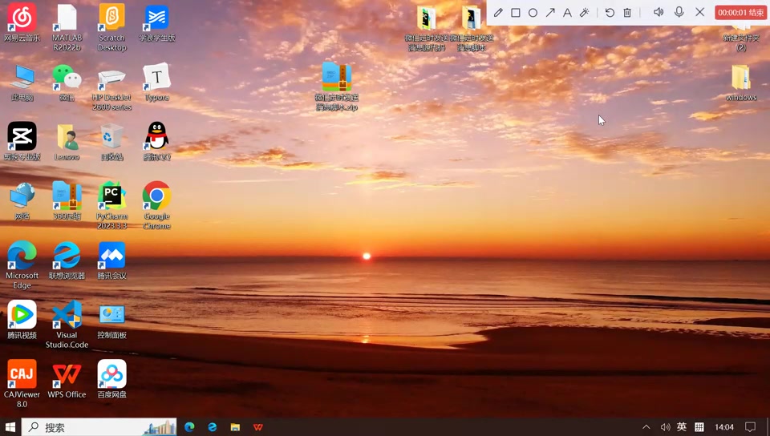The width and height of the screenshot is (770, 436).
Task: Expand the hidden system tray icons
Action: tap(646, 427)
